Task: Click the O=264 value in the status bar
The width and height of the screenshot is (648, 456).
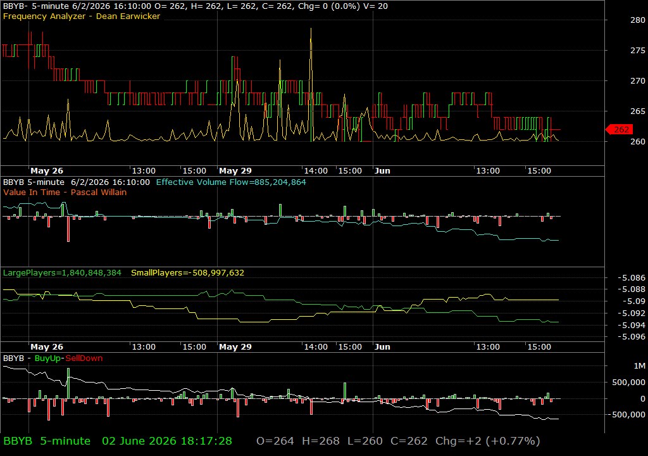Action: pos(275,441)
